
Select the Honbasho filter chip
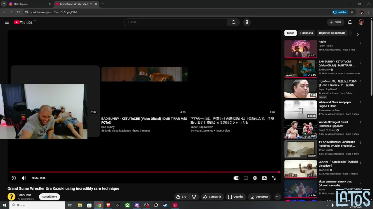pos(307,33)
